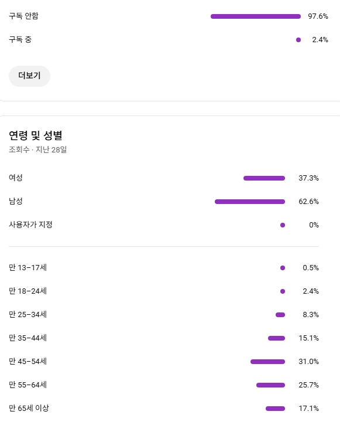The height and width of the screenshot is (425, 340).
Task: Click the 97.6% percentage value
Action: coord(318,16)
